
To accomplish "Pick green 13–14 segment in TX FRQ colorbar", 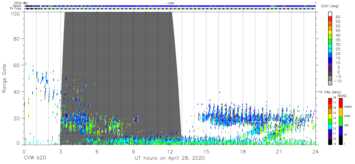I will click(x=330, y=121).
